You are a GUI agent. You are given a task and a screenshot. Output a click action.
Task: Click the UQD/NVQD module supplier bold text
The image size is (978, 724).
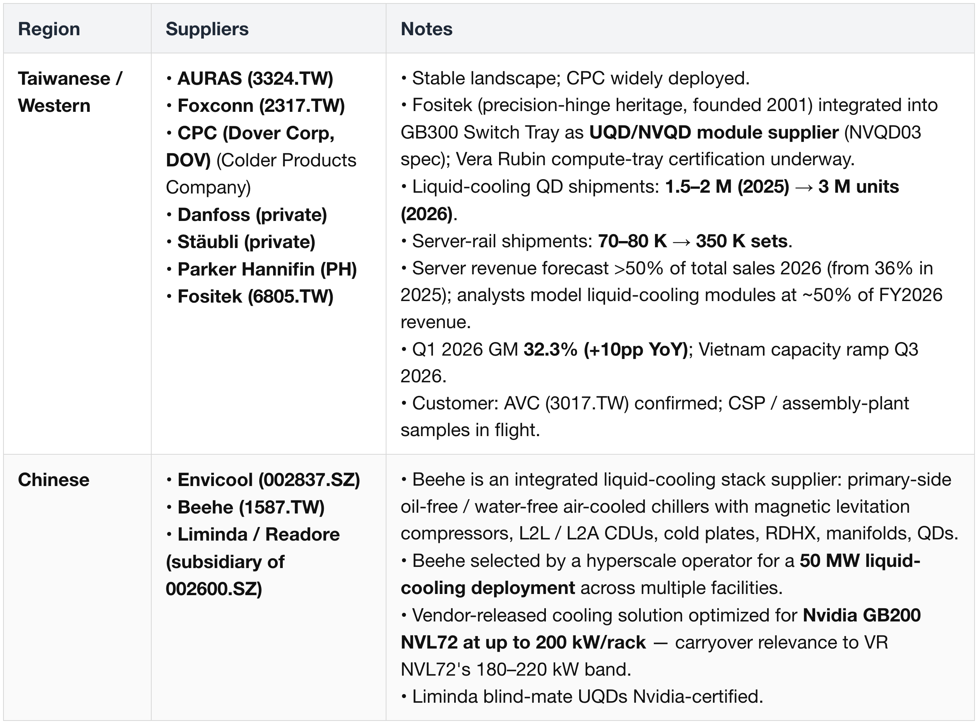(714, 132)
